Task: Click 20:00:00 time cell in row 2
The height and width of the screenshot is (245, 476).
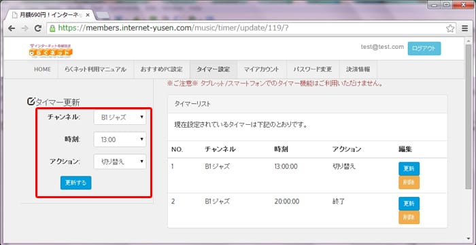Action: [286, 202]
